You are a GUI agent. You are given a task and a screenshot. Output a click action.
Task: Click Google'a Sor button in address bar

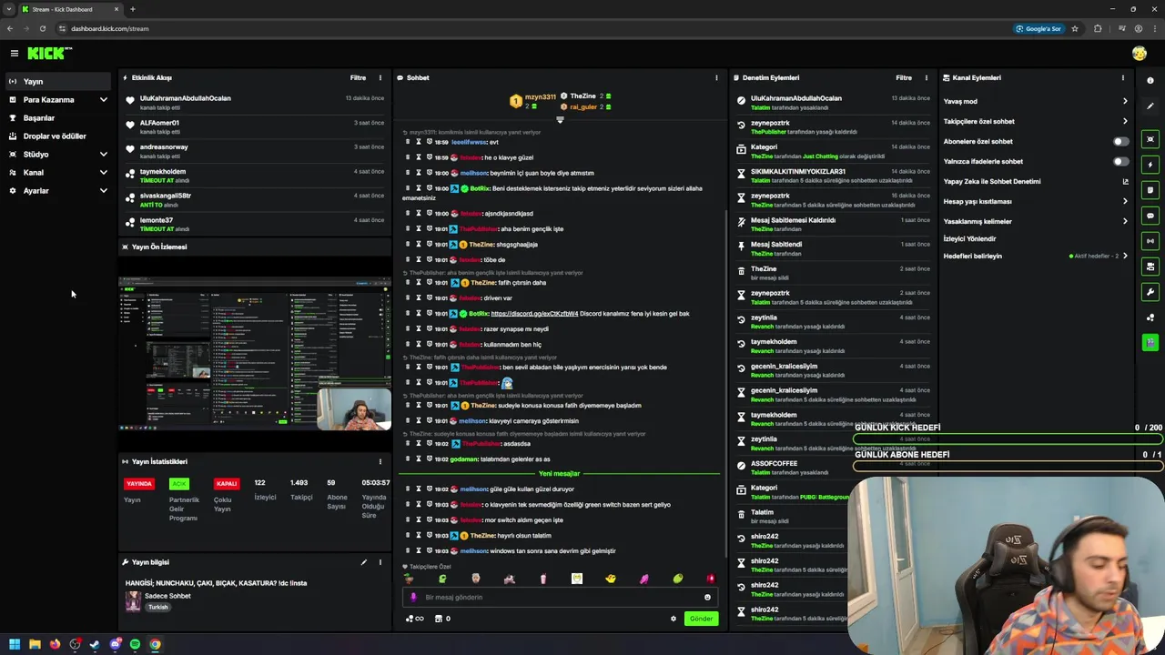click(x=1038, y=28)
